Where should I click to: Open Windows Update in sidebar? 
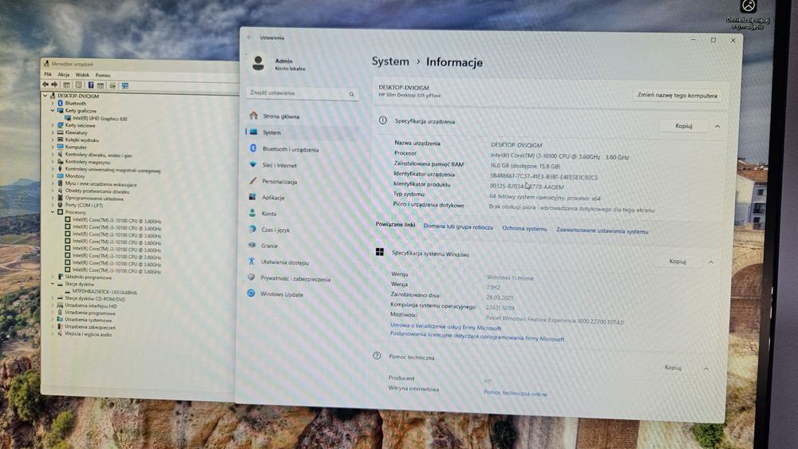(282, 294)
